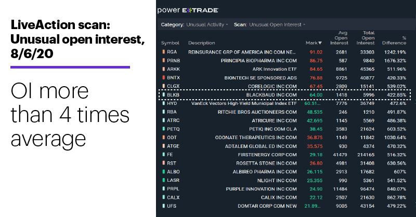Screen dimensions: 416x217
Task: Click BLACKBAUD INC COM description
Action: click(271, 95)
